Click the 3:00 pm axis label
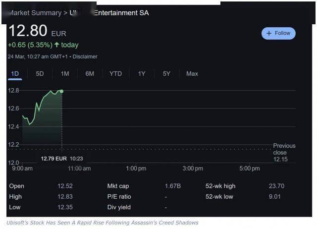This screenshot has width=317, height=229. click(193, 169)
